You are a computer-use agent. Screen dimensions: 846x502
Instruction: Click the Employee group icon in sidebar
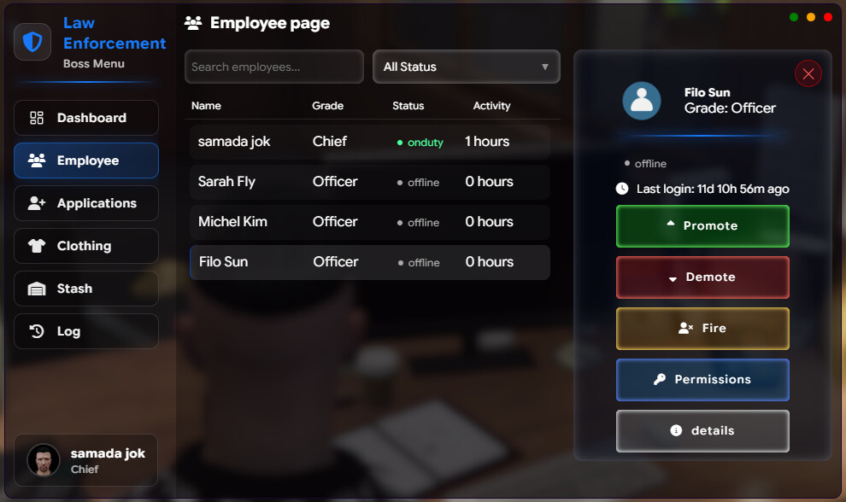37,161
